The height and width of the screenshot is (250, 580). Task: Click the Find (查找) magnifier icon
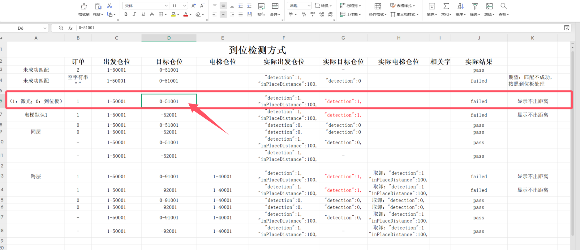click(504, 6)
